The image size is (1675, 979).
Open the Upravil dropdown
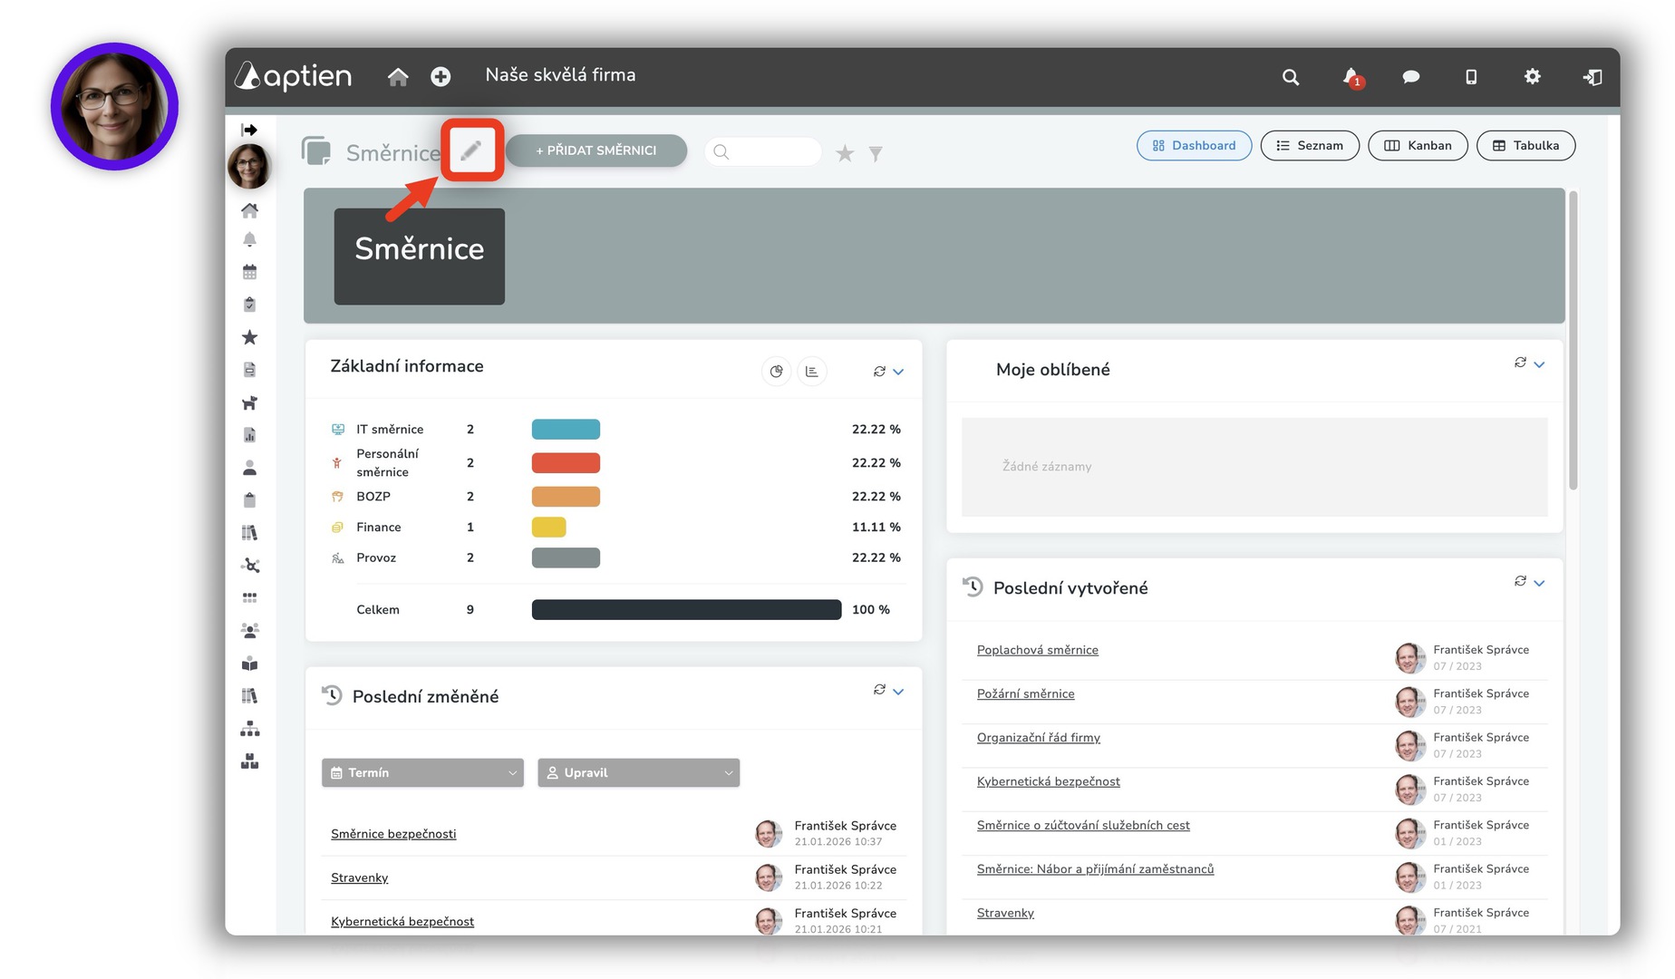638,772
